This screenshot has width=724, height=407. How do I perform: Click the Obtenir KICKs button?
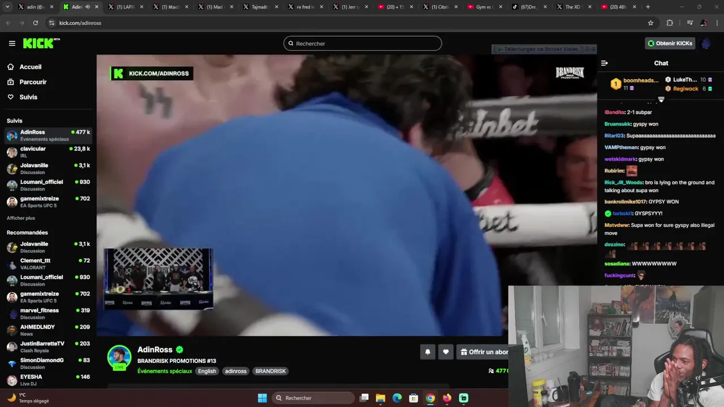(x=670, y=44)
